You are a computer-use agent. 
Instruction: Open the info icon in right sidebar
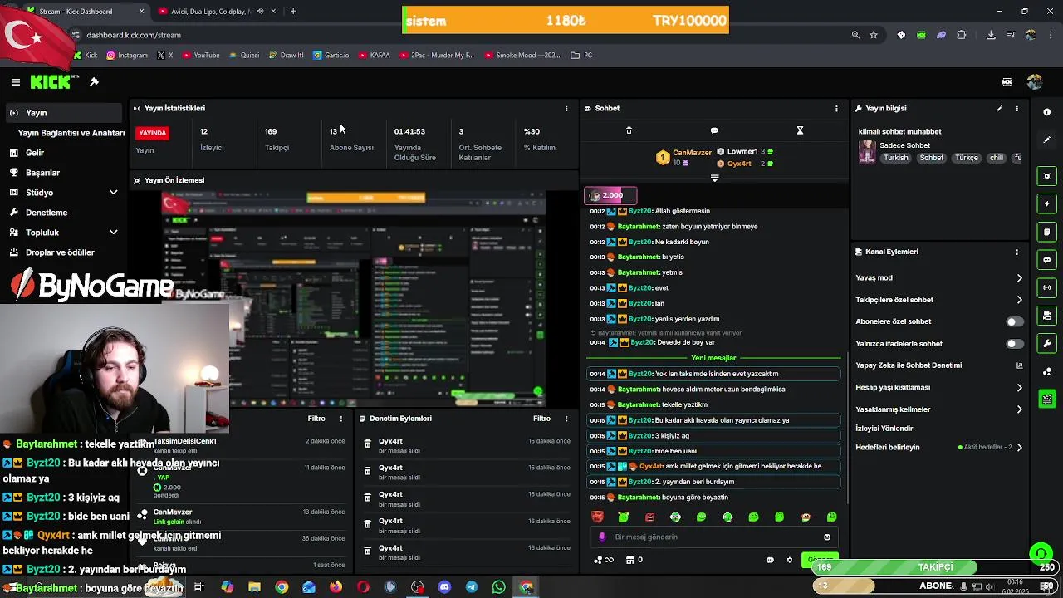[x=1046, y=112]
